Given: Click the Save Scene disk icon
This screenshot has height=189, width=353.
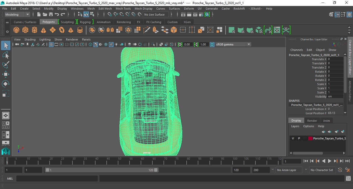Looking at the screenshot, I should click(x=51, y=15).
